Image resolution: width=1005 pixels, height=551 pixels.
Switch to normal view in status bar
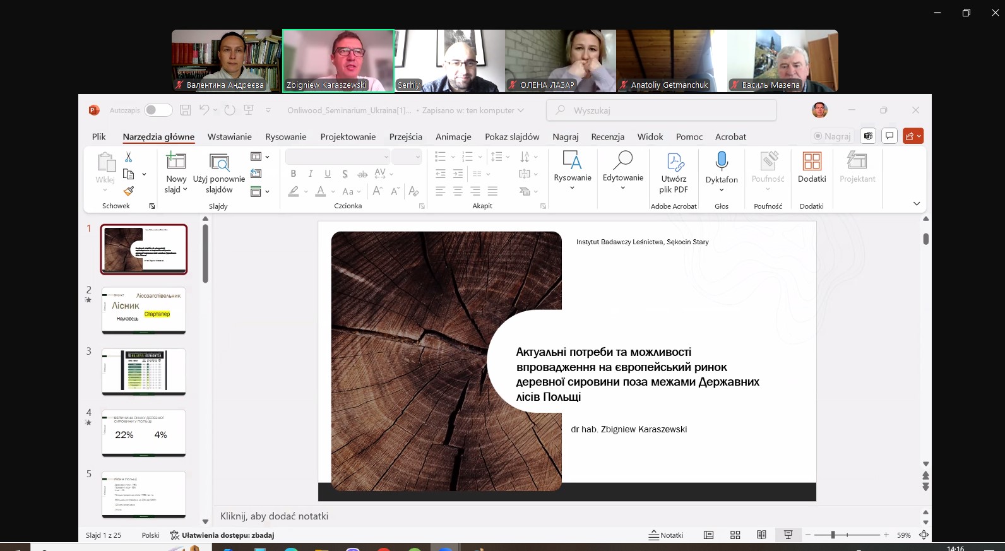tap(708, 535)
